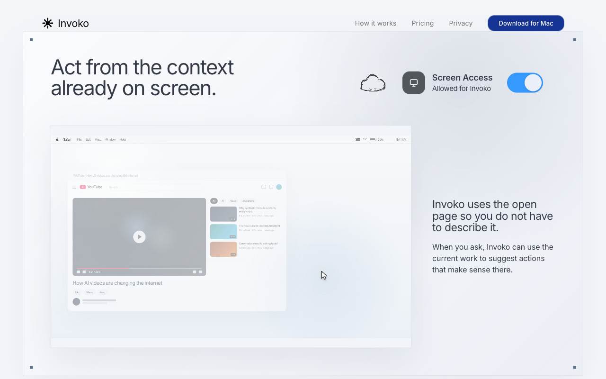Play the video with the center play button
The width and height of the screenshot is (606, 379).
coord(139,237)
